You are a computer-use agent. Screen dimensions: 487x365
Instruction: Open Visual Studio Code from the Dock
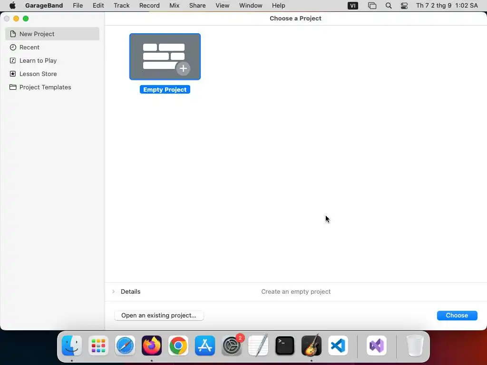pyautogui.click(x=338, y=346)
